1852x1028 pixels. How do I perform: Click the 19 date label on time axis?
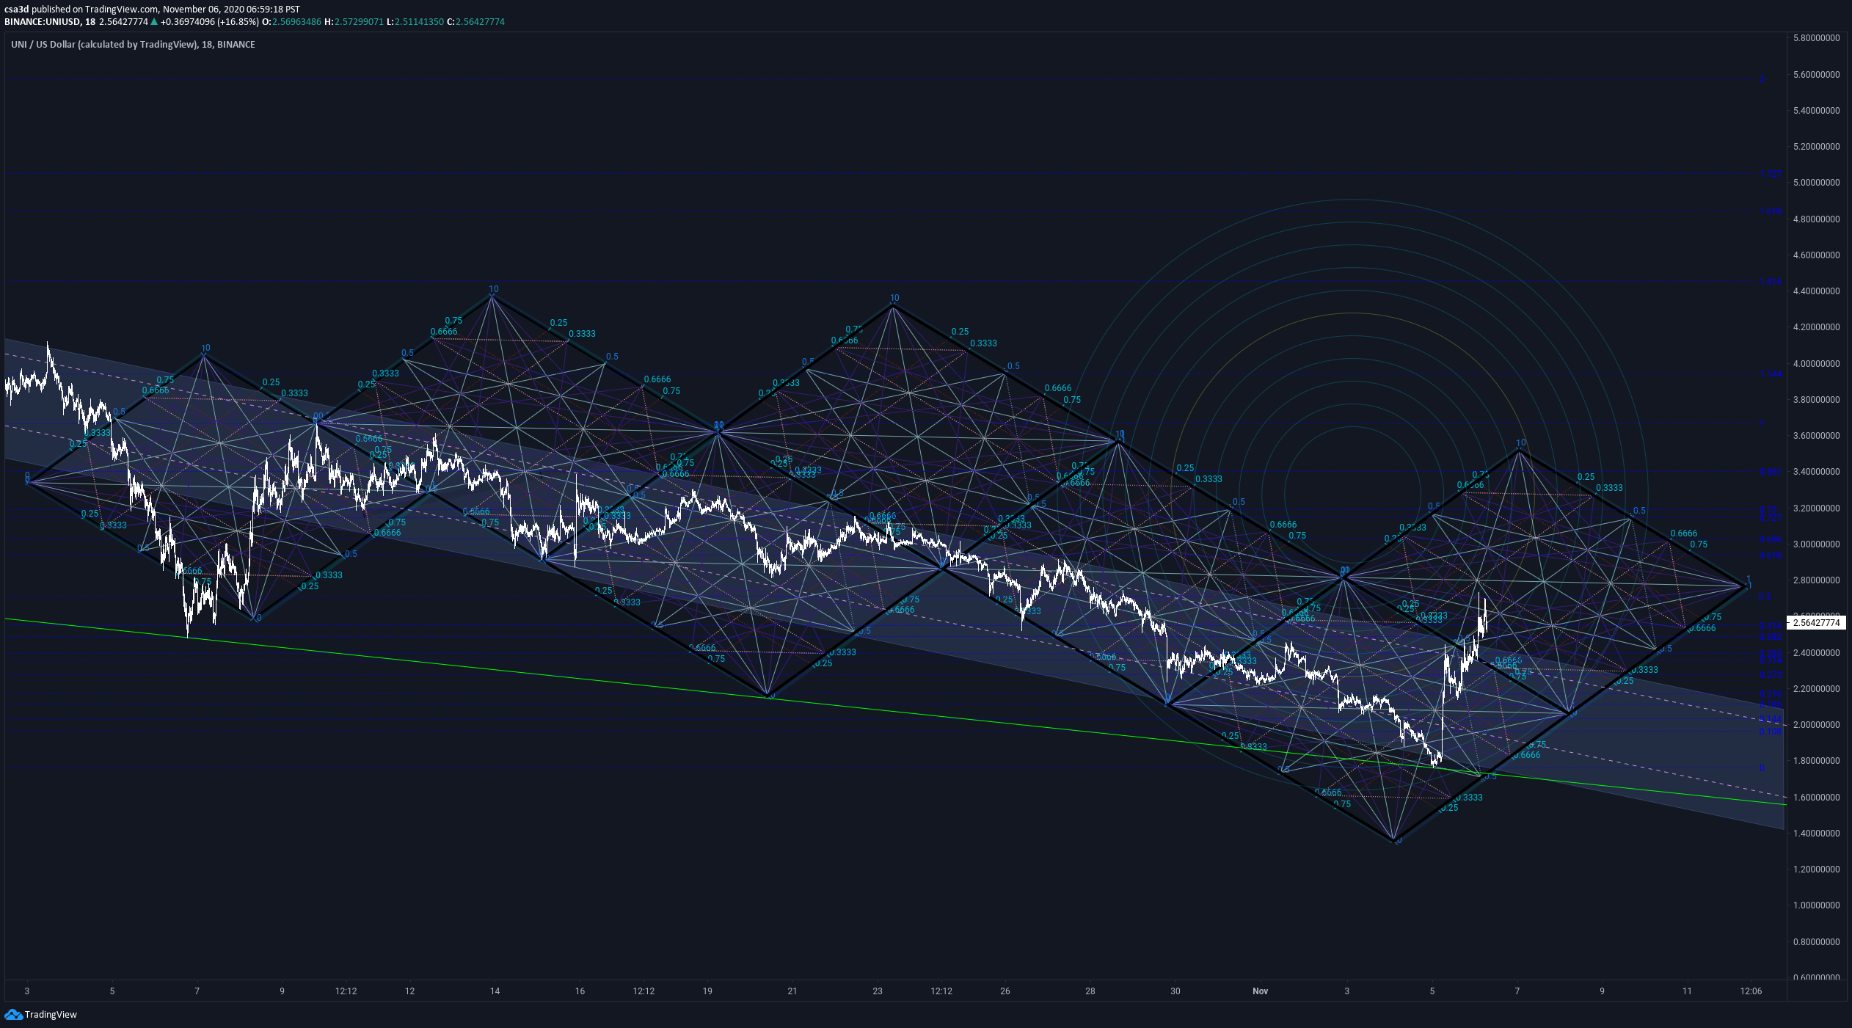point(707,991)
